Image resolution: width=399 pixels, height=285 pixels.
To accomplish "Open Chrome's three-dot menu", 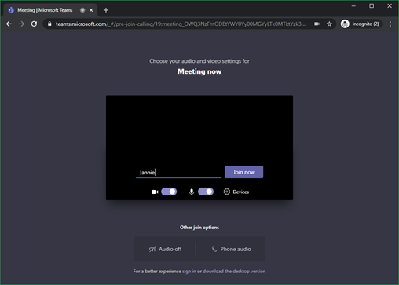I will click(x=390, y=24).
